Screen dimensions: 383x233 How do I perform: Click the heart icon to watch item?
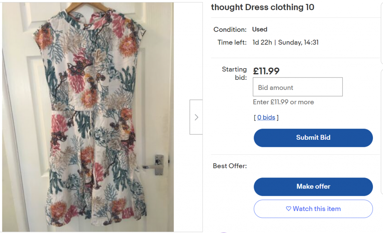(288, 209)
